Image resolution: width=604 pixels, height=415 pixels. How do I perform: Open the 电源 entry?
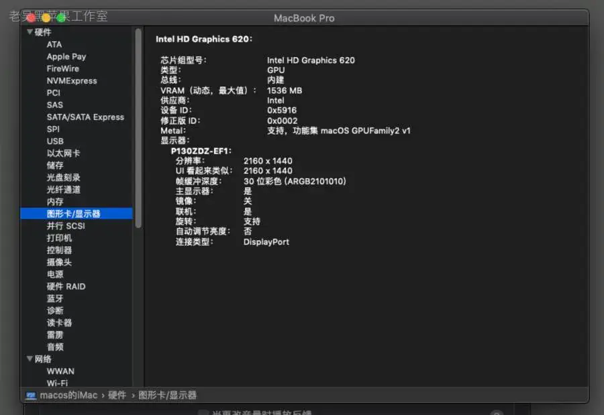point(55,274)
